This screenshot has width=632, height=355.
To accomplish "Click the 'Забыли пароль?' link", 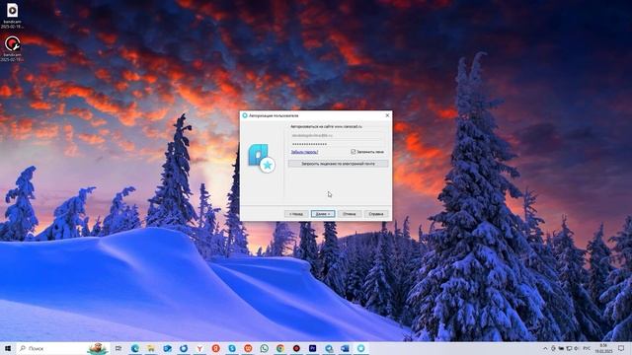I will pyautogui.click(x=304, y=152).
